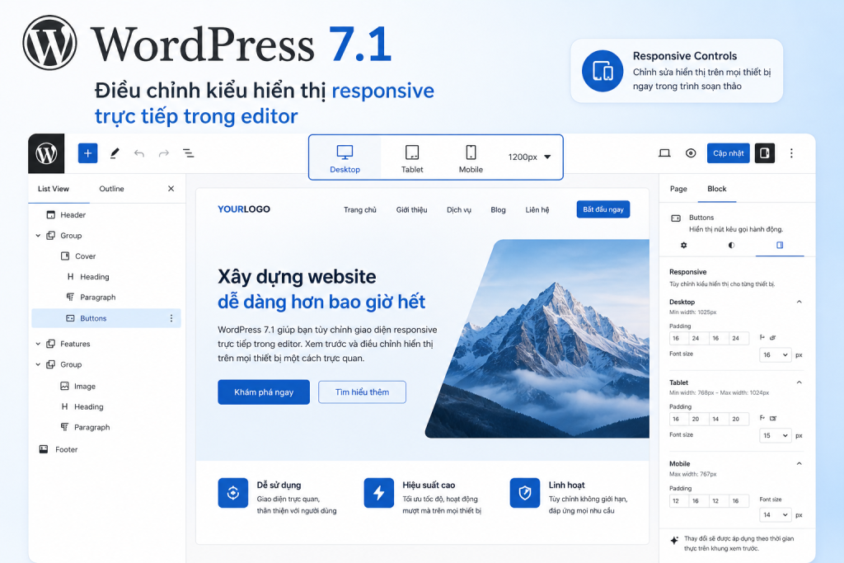844x563 pixels.
Task: Collapse the Group containing Cover
Action: click(38, 235)
